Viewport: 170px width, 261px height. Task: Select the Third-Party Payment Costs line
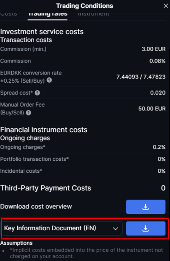point(83,188)
